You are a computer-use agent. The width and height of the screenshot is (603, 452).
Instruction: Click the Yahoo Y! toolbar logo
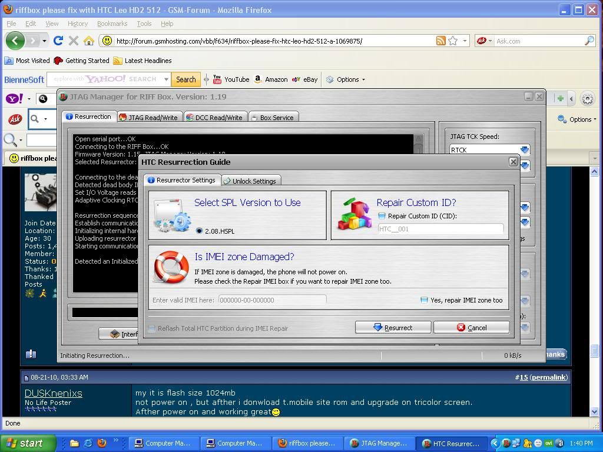(14, 99)
